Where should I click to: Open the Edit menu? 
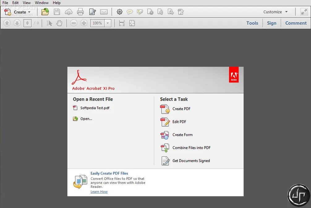click(15, 3)
